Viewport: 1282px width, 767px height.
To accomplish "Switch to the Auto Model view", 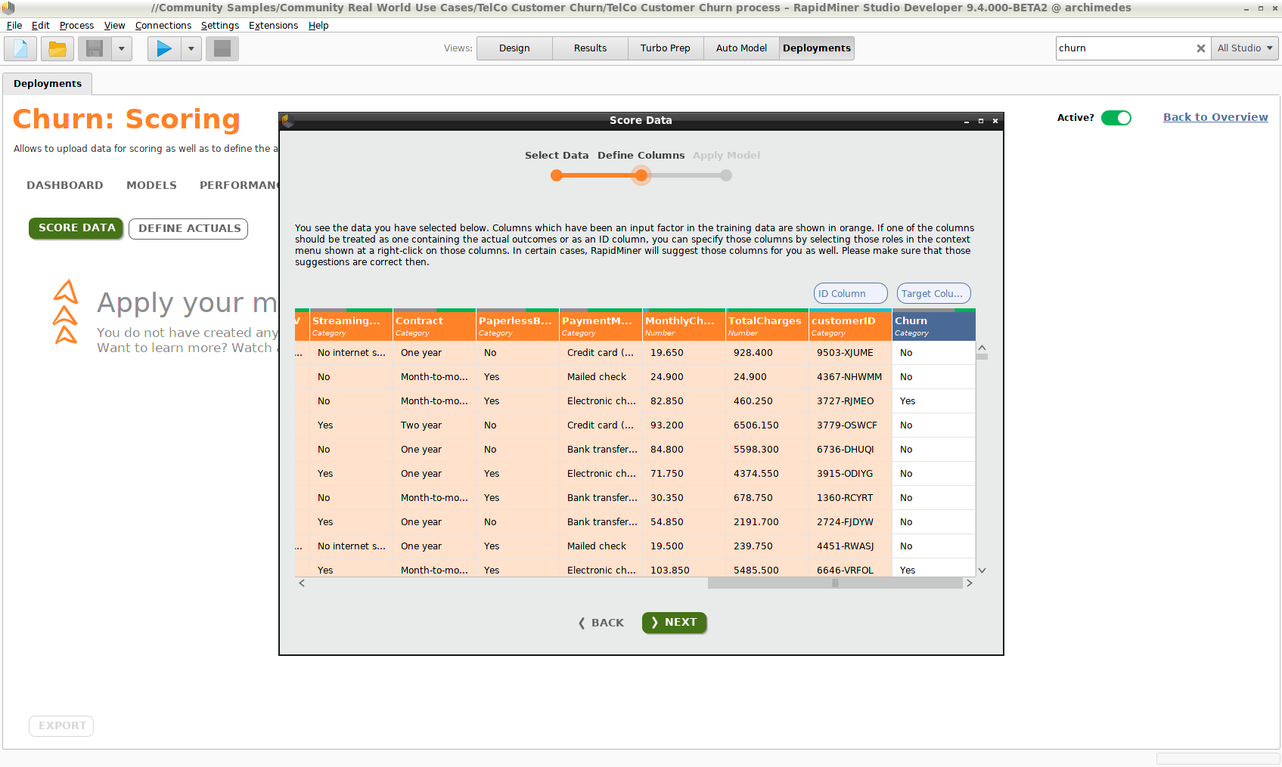I will (x=741, y=48).
